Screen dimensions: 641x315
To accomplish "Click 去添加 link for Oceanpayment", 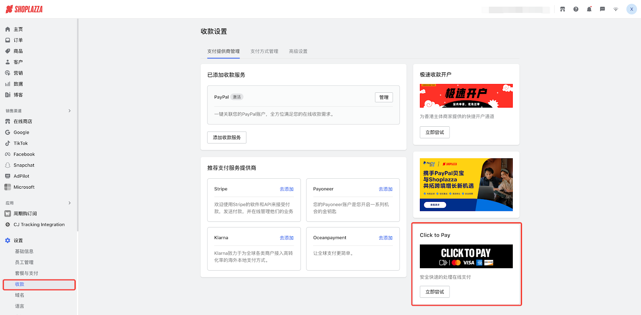I will tap(385, 238).
